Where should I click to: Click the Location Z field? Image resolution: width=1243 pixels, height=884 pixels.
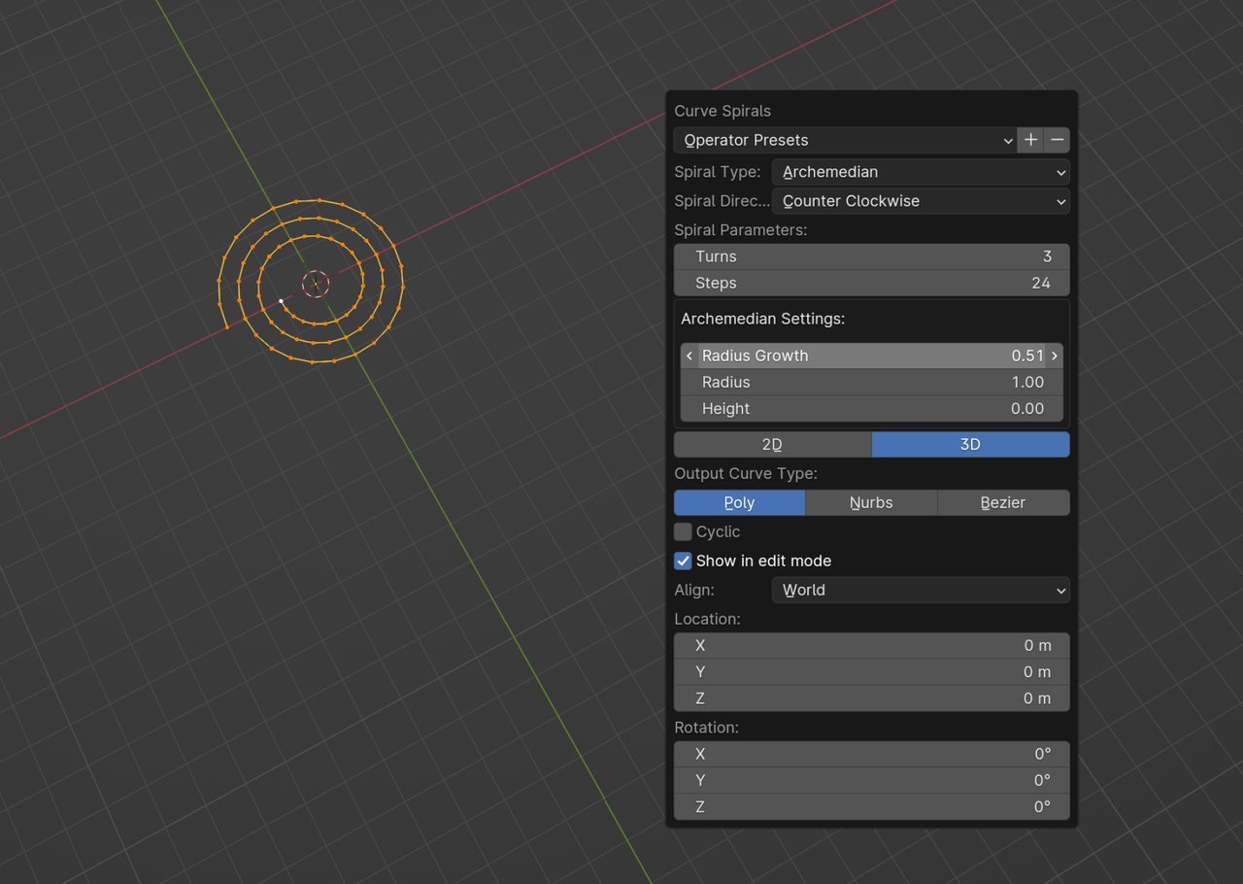872,697
